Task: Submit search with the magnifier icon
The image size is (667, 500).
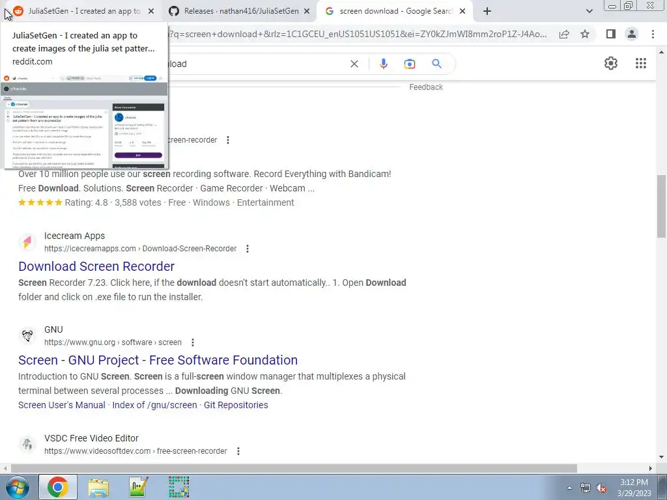Action: click(x=436, y=64)
